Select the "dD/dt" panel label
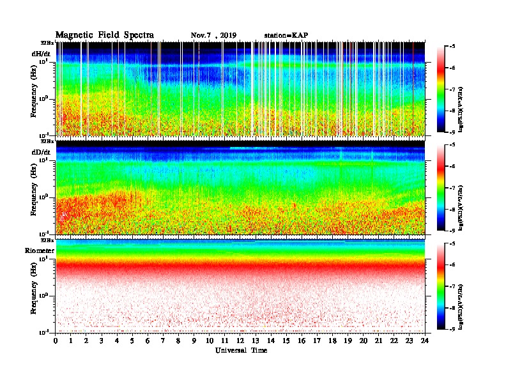Image resolution: width=506 pixels, height=391 pixels. click(x=41, y=152)
